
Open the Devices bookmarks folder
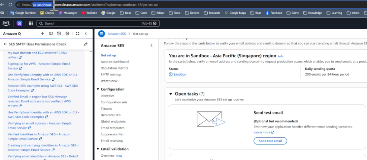click(x=192, y=13)
